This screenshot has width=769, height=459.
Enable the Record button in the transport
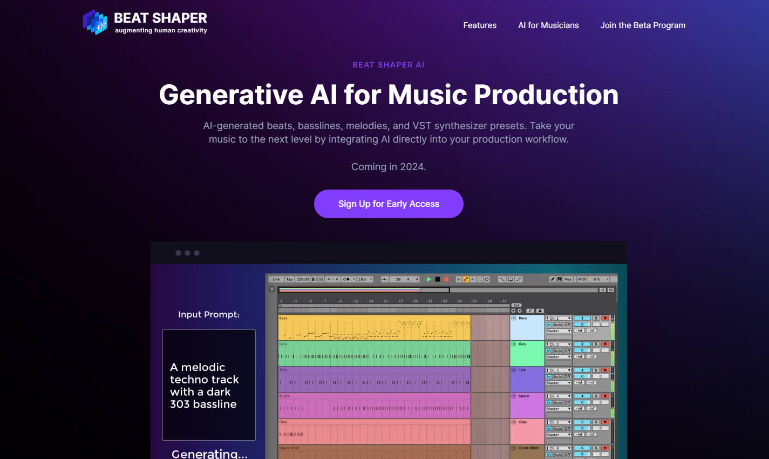(447, 279)
